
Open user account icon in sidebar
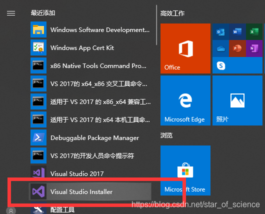11,210
